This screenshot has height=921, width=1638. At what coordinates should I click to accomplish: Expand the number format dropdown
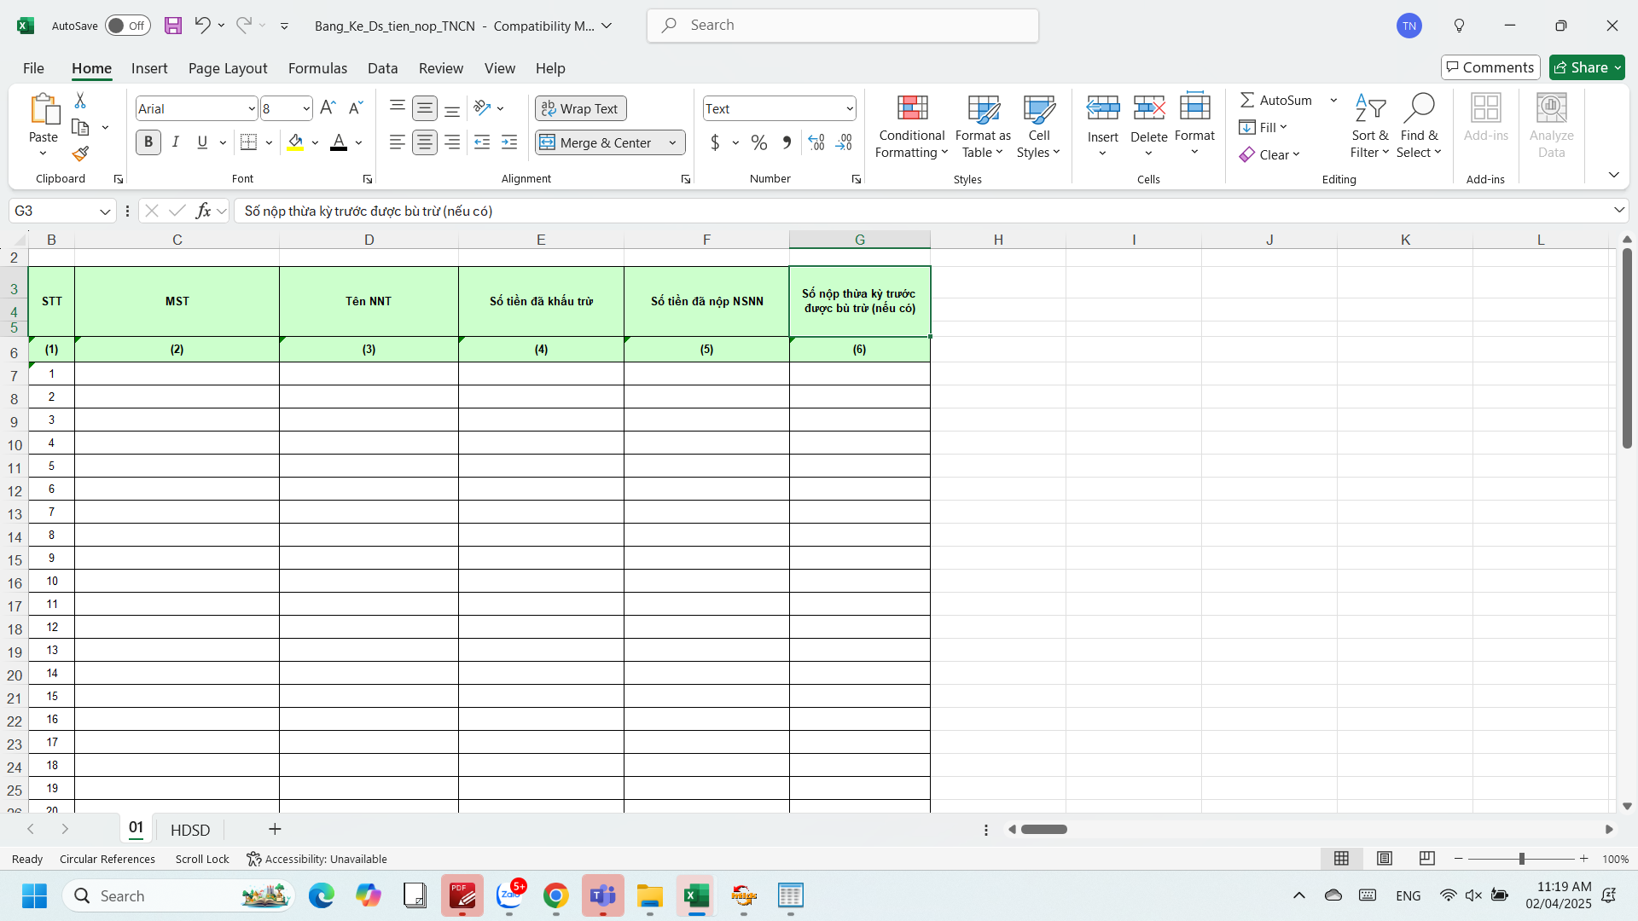[x=850, y=108]
